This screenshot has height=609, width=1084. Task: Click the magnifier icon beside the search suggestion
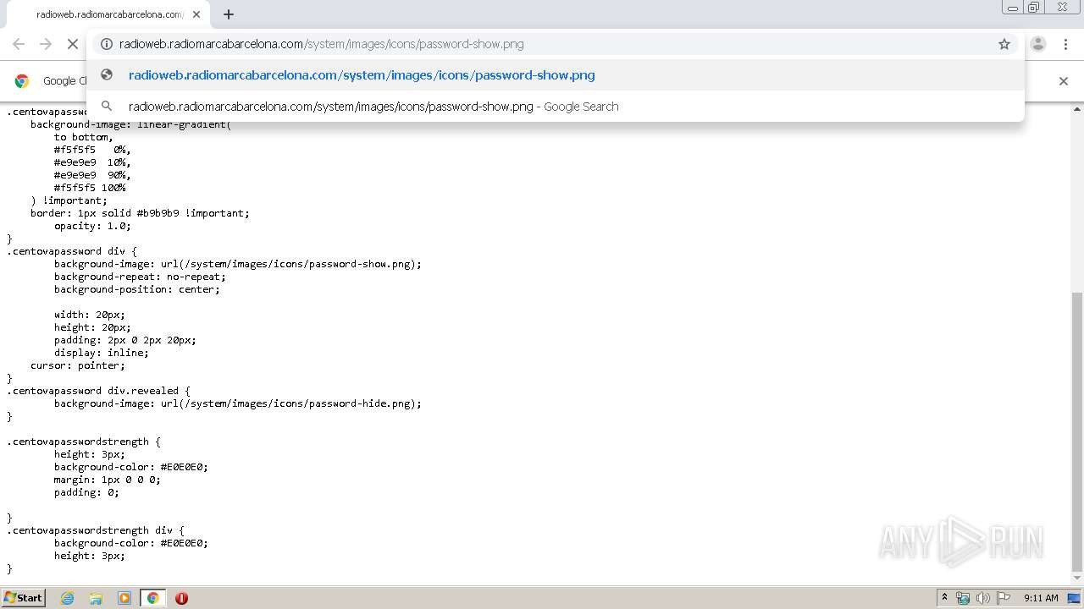107,106
